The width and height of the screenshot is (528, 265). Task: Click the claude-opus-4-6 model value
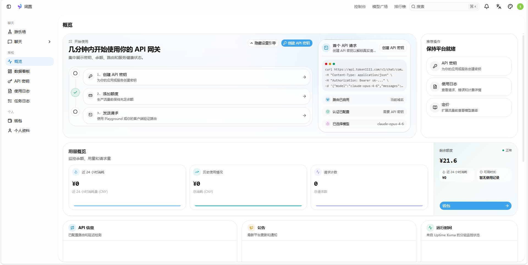point(391,124)
